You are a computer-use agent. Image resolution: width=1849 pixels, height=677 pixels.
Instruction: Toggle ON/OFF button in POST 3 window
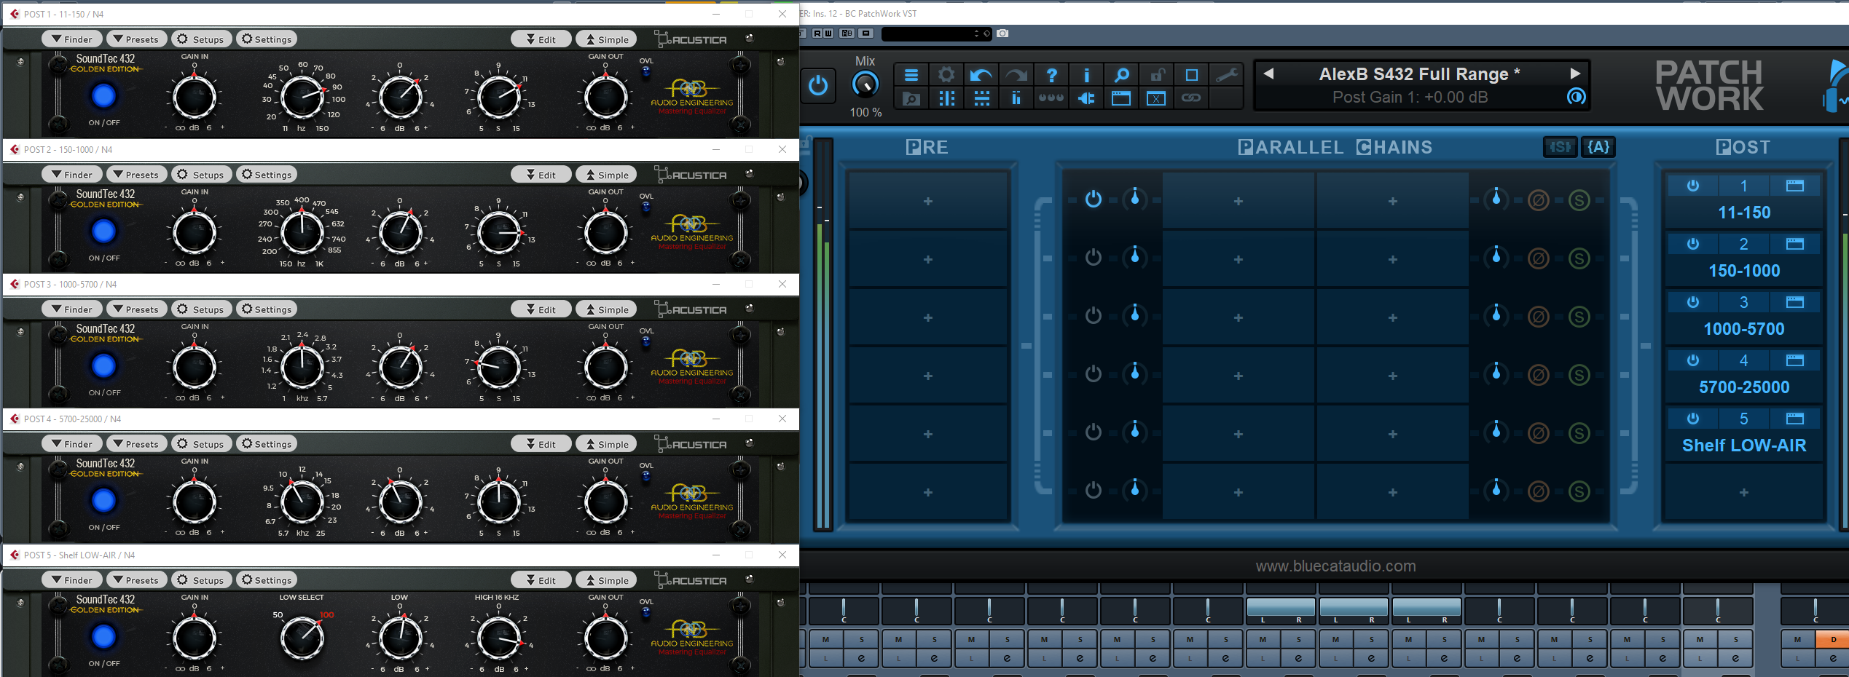[103, 365]
